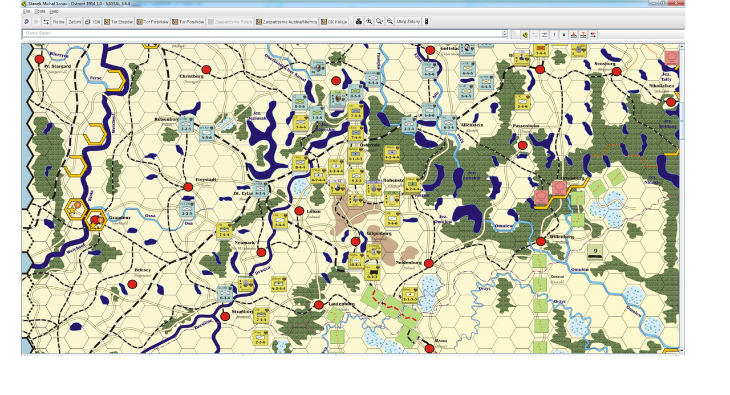
Task: Select the 3-4-6 counter beside Löbau
Action: tap(279, 221)
